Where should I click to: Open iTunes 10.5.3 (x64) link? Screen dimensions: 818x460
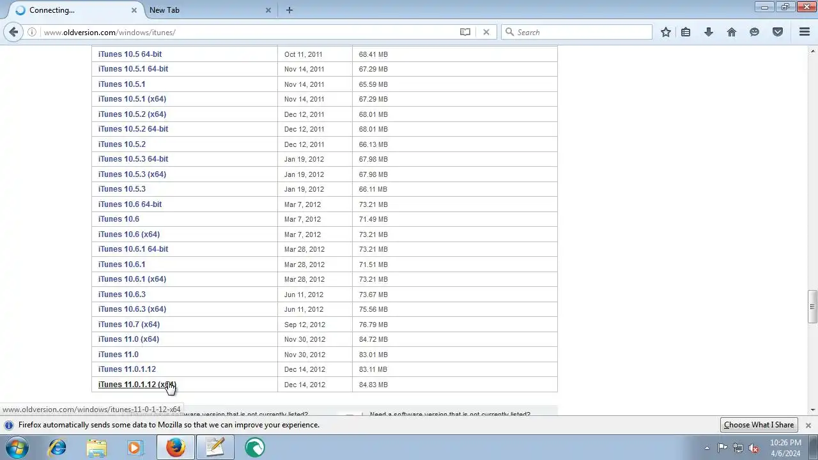coord(132,174)
